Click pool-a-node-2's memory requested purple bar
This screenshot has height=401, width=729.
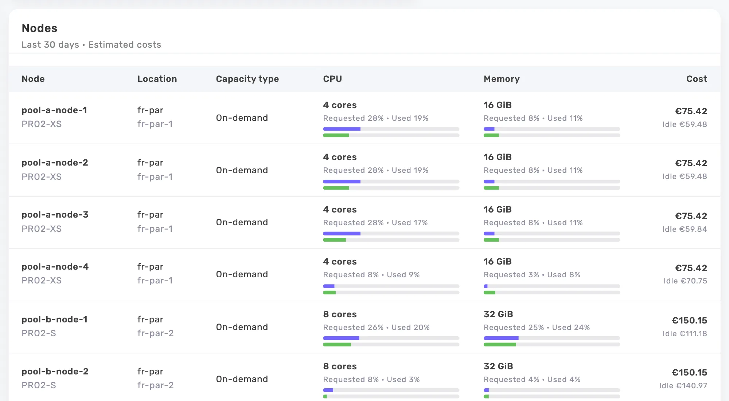point(489,182)
